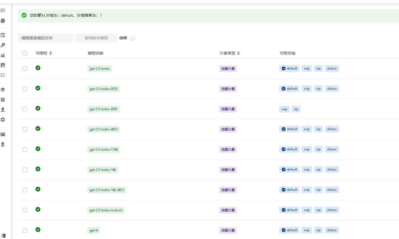Toggle the 倍率 switch

[x=133, y=38]
